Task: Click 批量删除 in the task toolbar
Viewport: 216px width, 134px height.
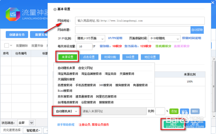Action: 22,46
